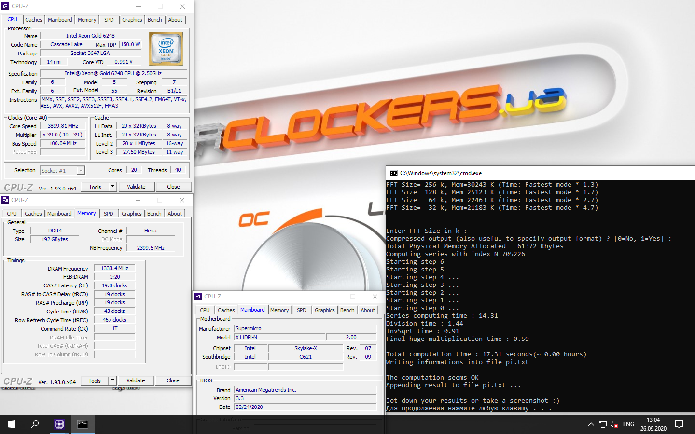Click Close button in CPU window
Screen dimensions: 695x434
click(173, 187)
